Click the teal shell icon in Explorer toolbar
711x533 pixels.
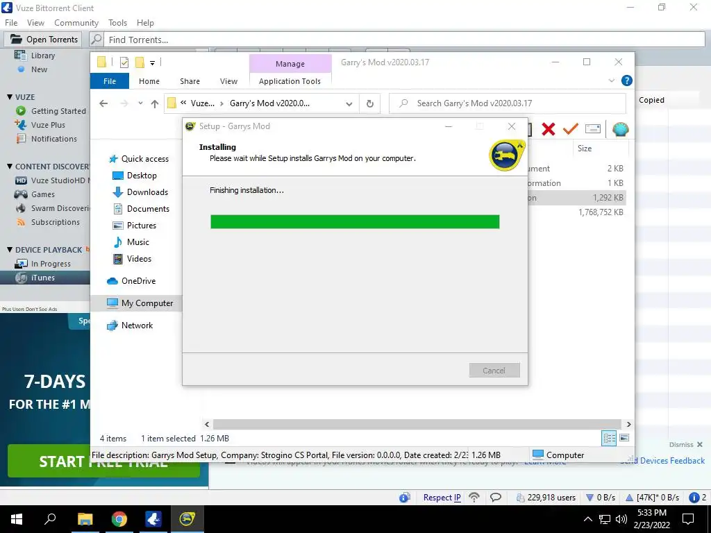pyautogui.click(x=620, y=130)
